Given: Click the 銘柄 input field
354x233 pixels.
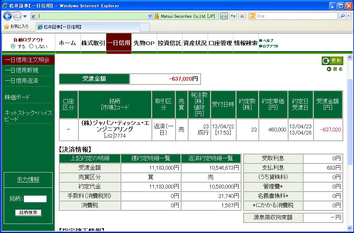Looking at the screenshot, I should click(x=35, y=199).
